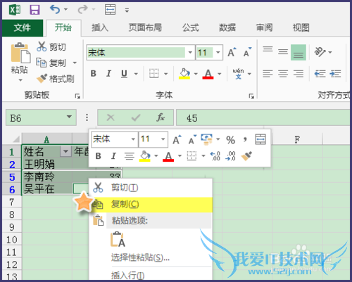Click the text Orientation icon
This screenshot has height=282, width=352.
point(320,52)
